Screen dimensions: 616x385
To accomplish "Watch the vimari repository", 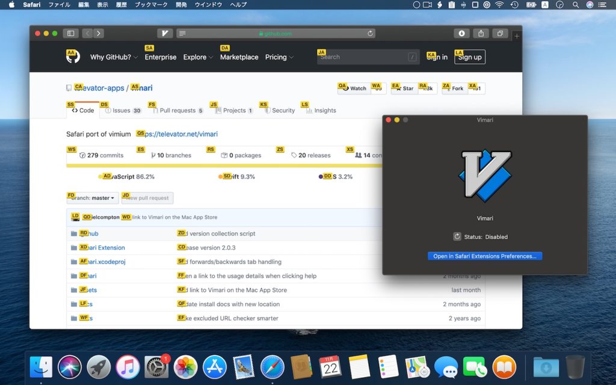I will pos(359,88).
